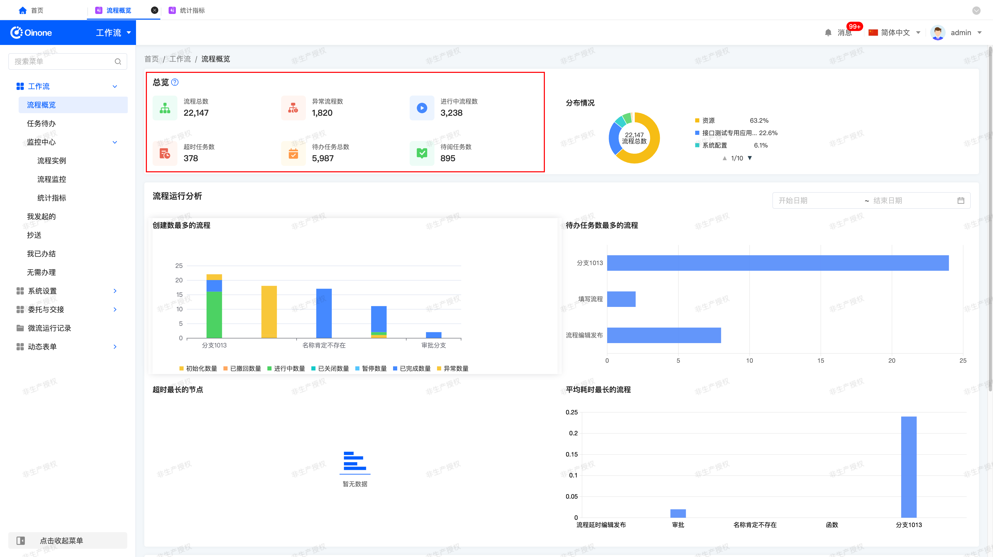
Task: Click the help icon next to 总览
Action: 175,82
